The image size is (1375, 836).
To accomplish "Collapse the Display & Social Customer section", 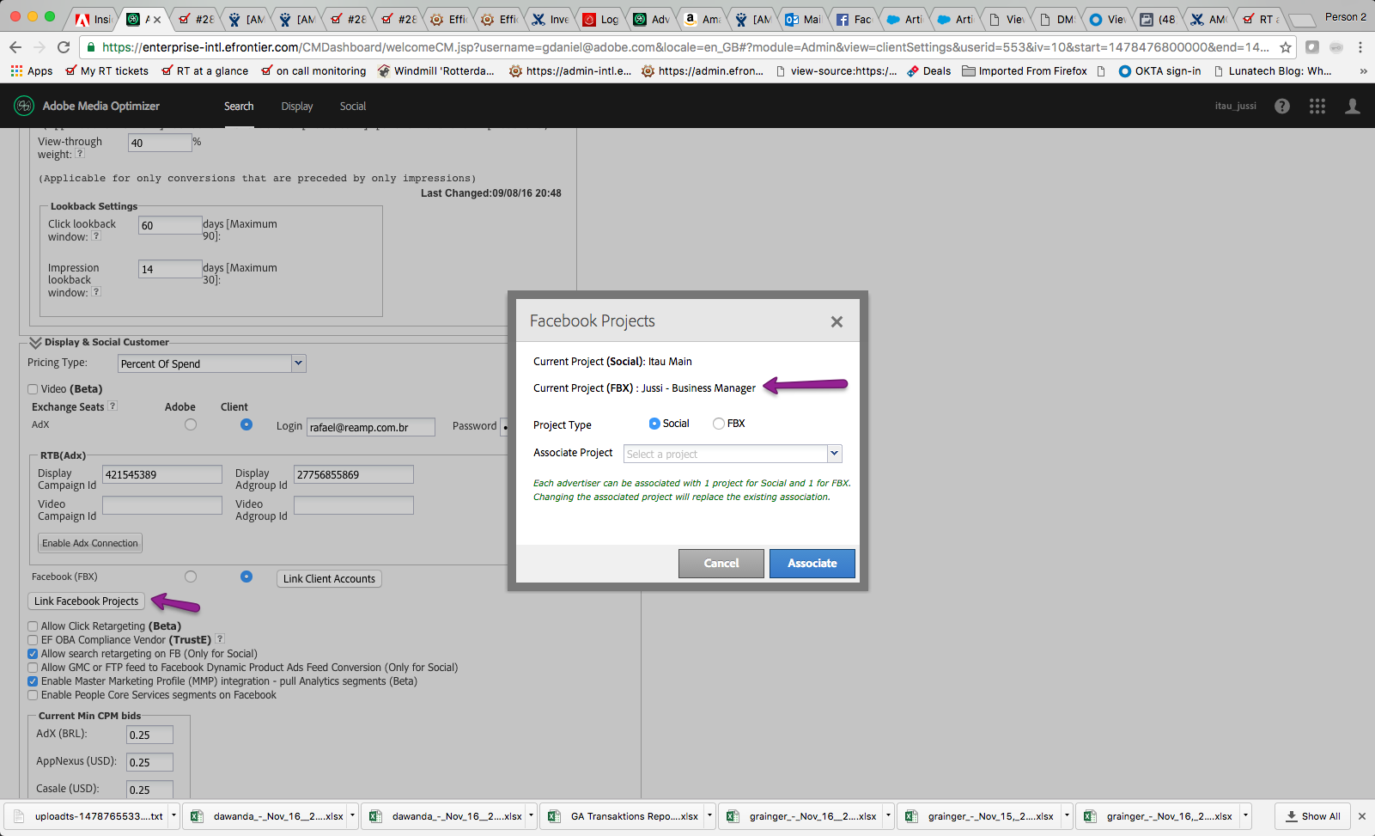I will pos(34,341).
